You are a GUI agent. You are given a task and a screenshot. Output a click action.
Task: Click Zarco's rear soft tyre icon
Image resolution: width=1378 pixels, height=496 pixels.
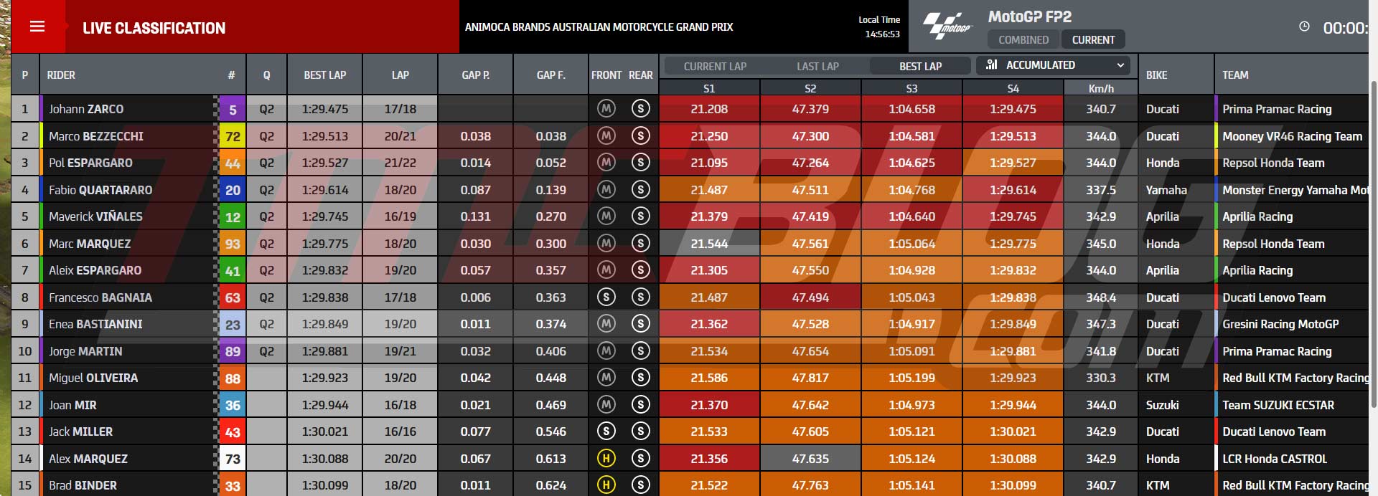(x=641, y=109)
